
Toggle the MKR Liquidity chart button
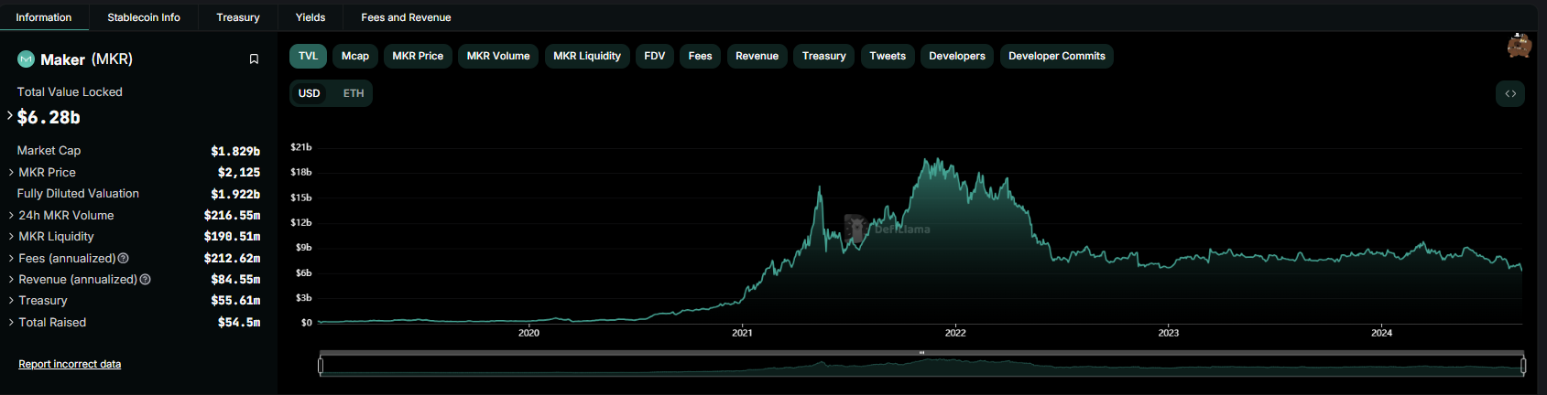[x=586, y=56]
